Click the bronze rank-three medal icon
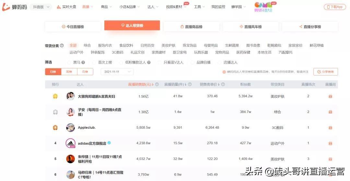 point(55,128)
